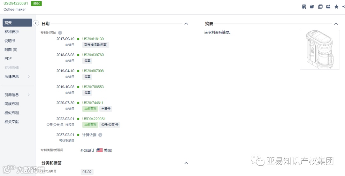
Task: Select 摘要 in the left sidebar
Action: coord(17,23)
